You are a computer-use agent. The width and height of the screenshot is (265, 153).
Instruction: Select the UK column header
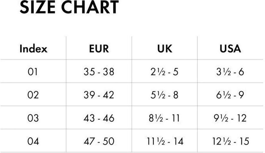(x=165, y=49)
